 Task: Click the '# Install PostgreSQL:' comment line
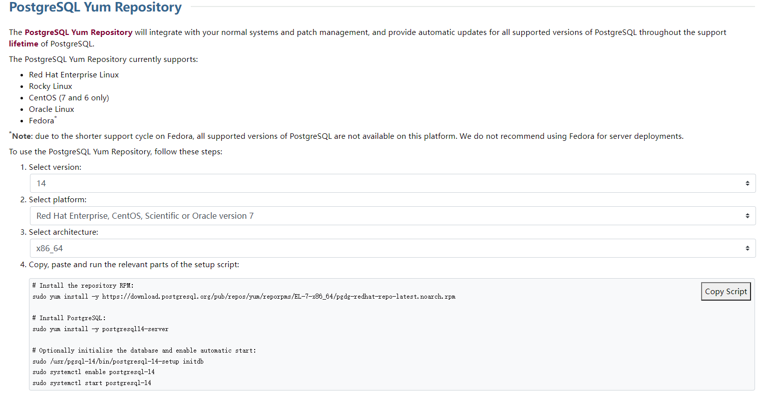69,318
